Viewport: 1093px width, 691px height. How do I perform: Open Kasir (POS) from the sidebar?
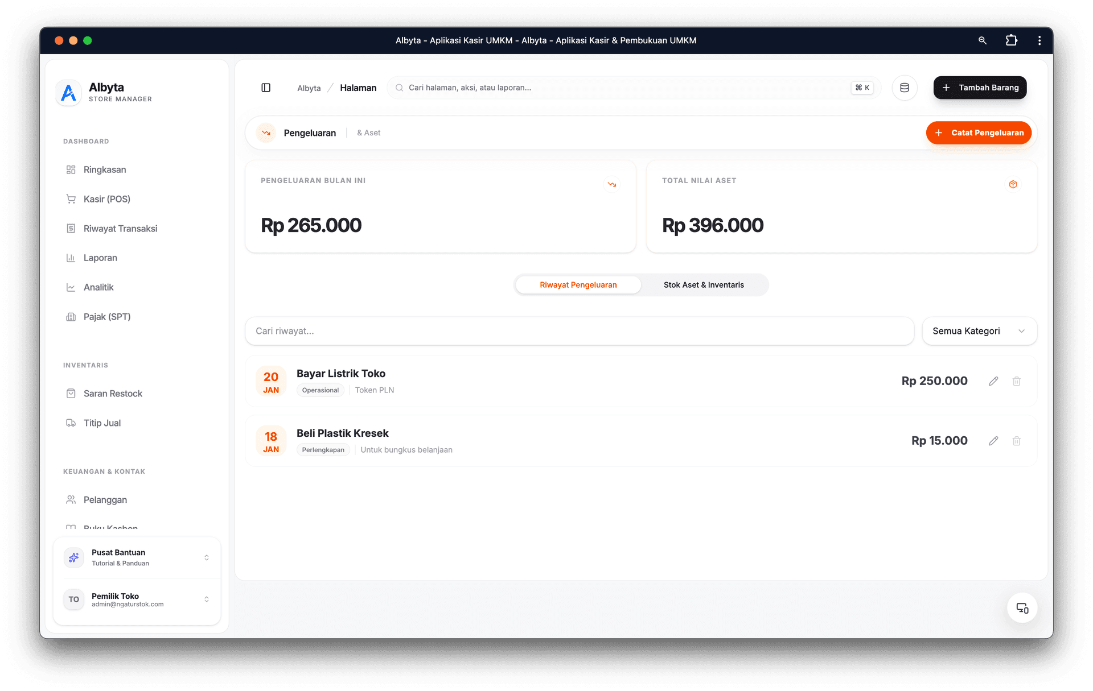click(107, 199)
